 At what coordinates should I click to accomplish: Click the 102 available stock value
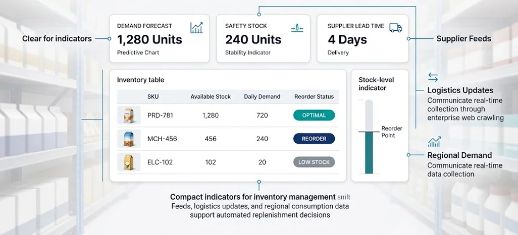pos(211,162)
